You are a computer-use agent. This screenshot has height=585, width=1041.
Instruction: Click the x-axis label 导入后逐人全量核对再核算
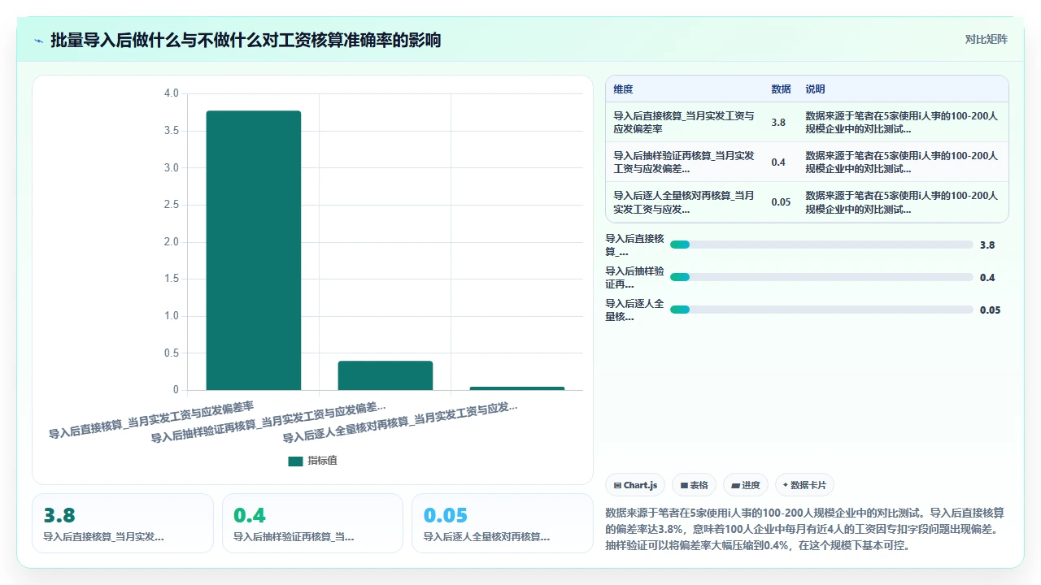(x=400, y=422)
